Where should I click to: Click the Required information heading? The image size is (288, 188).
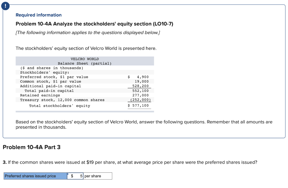click(39, 15)
